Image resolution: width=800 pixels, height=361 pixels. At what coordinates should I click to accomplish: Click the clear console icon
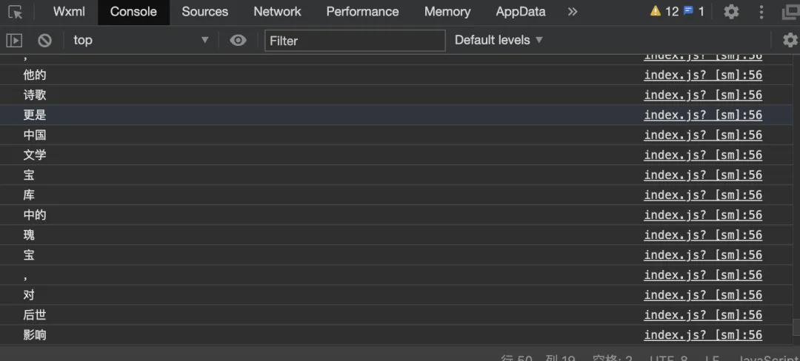pos(45,41)
